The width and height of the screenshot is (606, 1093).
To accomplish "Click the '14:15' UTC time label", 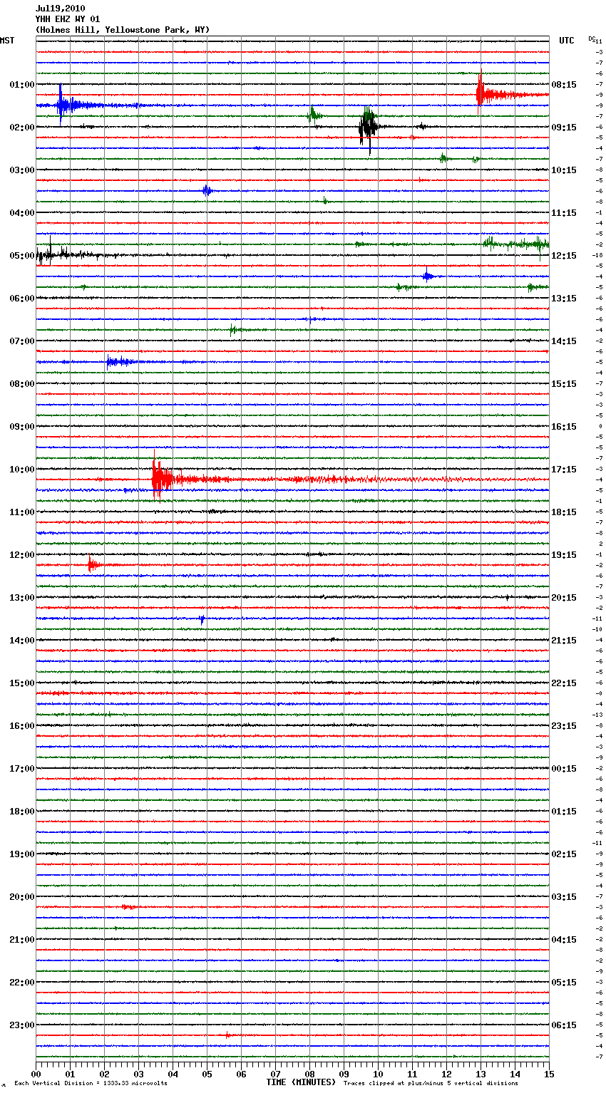I will [564, 341].
